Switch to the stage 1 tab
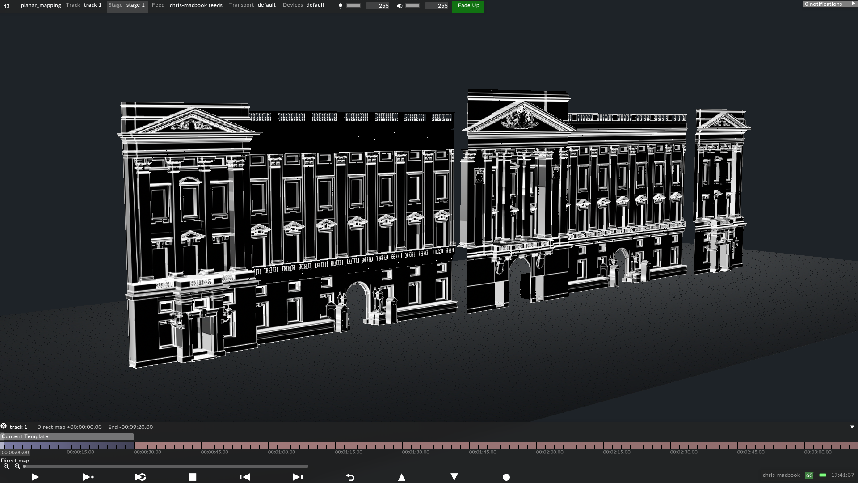 tap(135, 5)
